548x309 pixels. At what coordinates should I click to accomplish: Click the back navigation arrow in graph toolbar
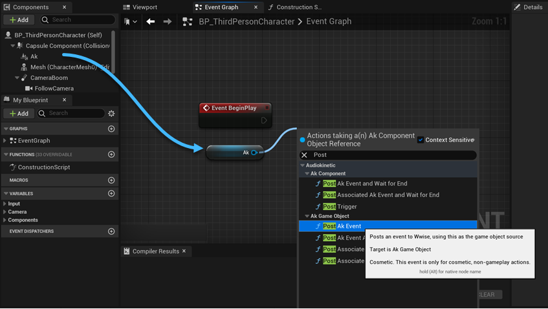(150, 21)
